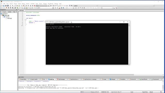Click the Save file toolbar icon

[6, 6]
